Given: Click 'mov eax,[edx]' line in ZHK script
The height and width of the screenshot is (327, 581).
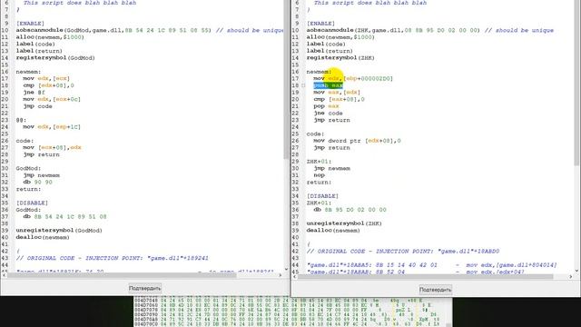Looking at the screenshot, I should point(337,93).
